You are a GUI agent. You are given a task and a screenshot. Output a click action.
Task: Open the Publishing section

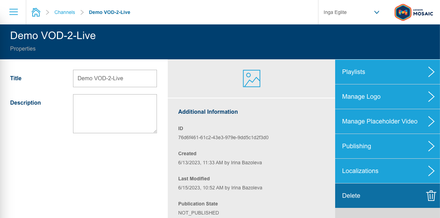tap(356, 146)
